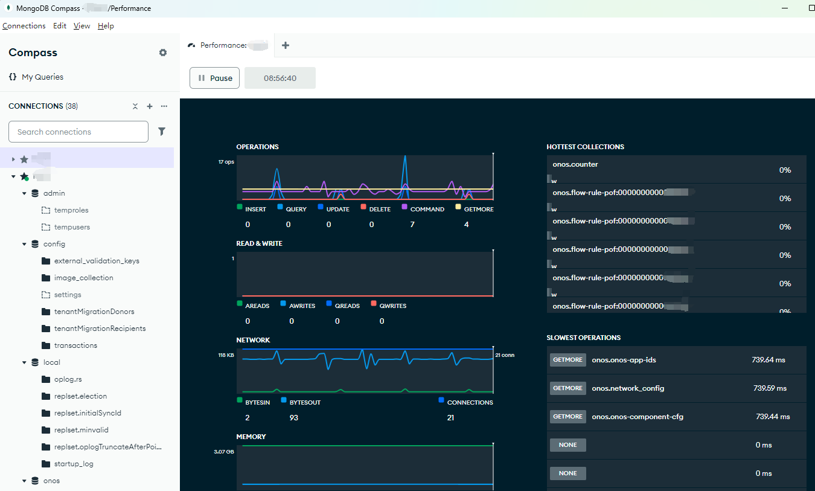Open replset.minvalid collection

[81, 430]
